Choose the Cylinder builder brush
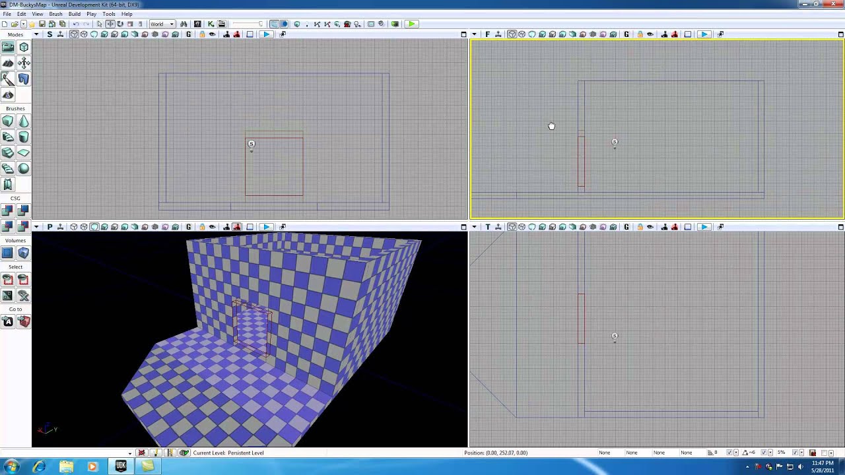845x475 pixels. point(24,137)
